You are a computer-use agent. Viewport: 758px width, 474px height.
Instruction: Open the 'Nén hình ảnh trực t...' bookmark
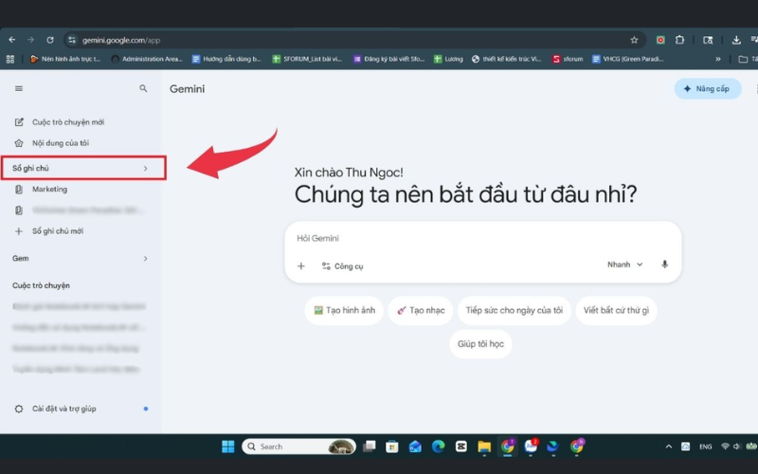click(x=65, y=59)
